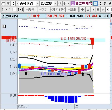Click the =주기 sync button
This screenshot has height=110, width=112.
coord(43,9)
